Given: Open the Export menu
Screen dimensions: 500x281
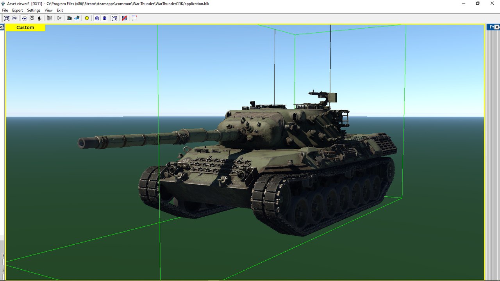Looking at the screenshot, I should pos(18,10).
